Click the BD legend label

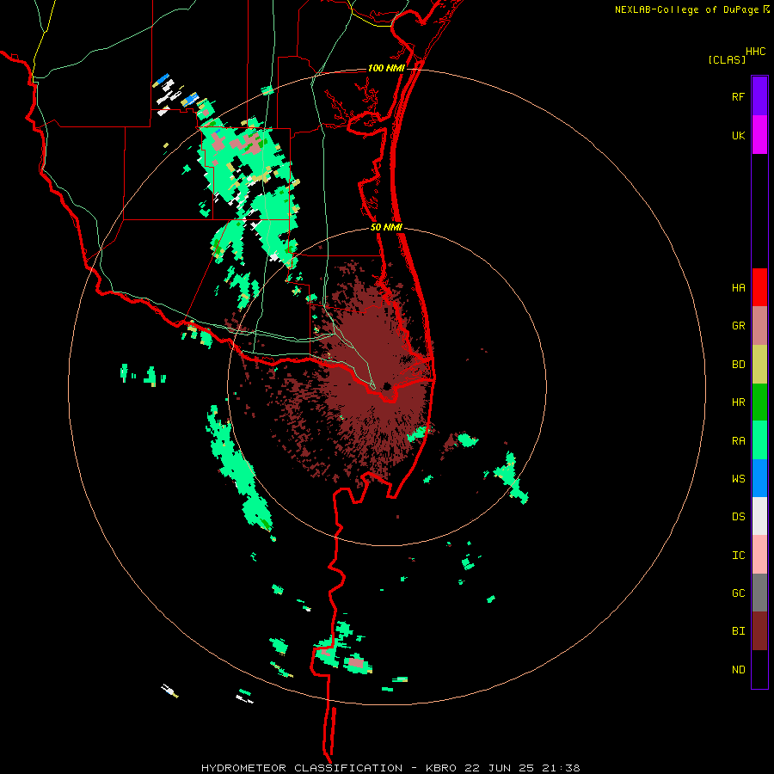[738, 365]
